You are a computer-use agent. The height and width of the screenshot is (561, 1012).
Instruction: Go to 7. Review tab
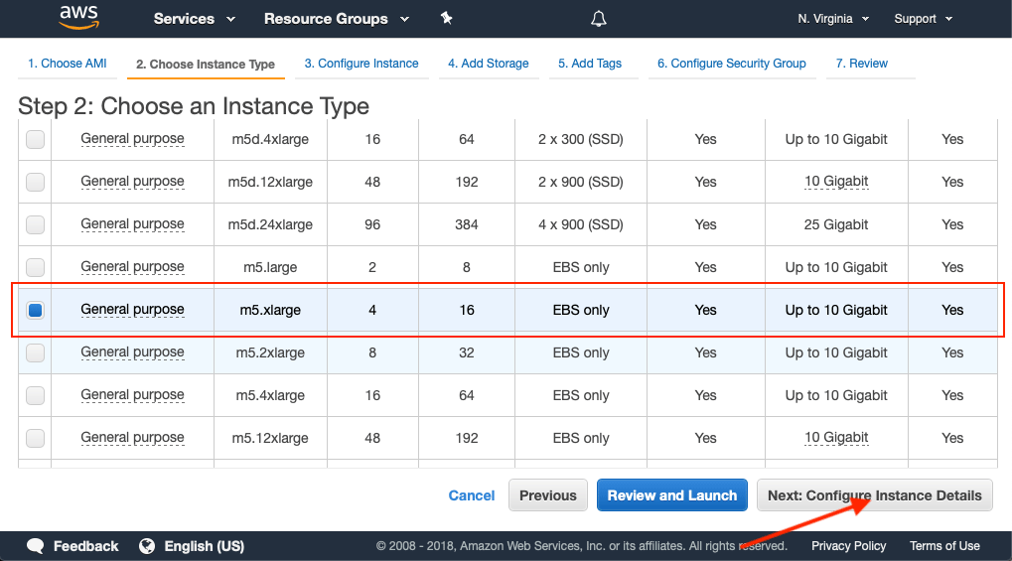pyautogui.click(x=862, y=64)
